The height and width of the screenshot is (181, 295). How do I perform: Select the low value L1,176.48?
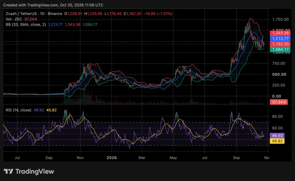pyautogui.click(x=113, y=14)
